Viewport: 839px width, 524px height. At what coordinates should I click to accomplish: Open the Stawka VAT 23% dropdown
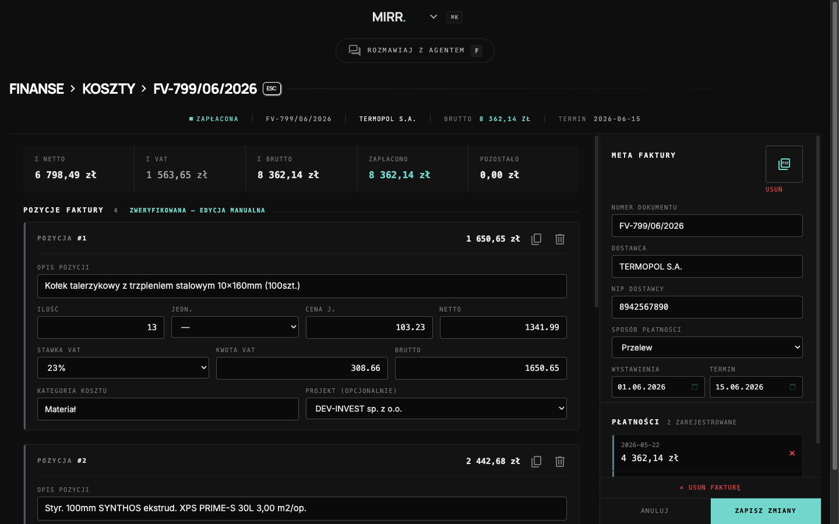(x=123, y=368)
